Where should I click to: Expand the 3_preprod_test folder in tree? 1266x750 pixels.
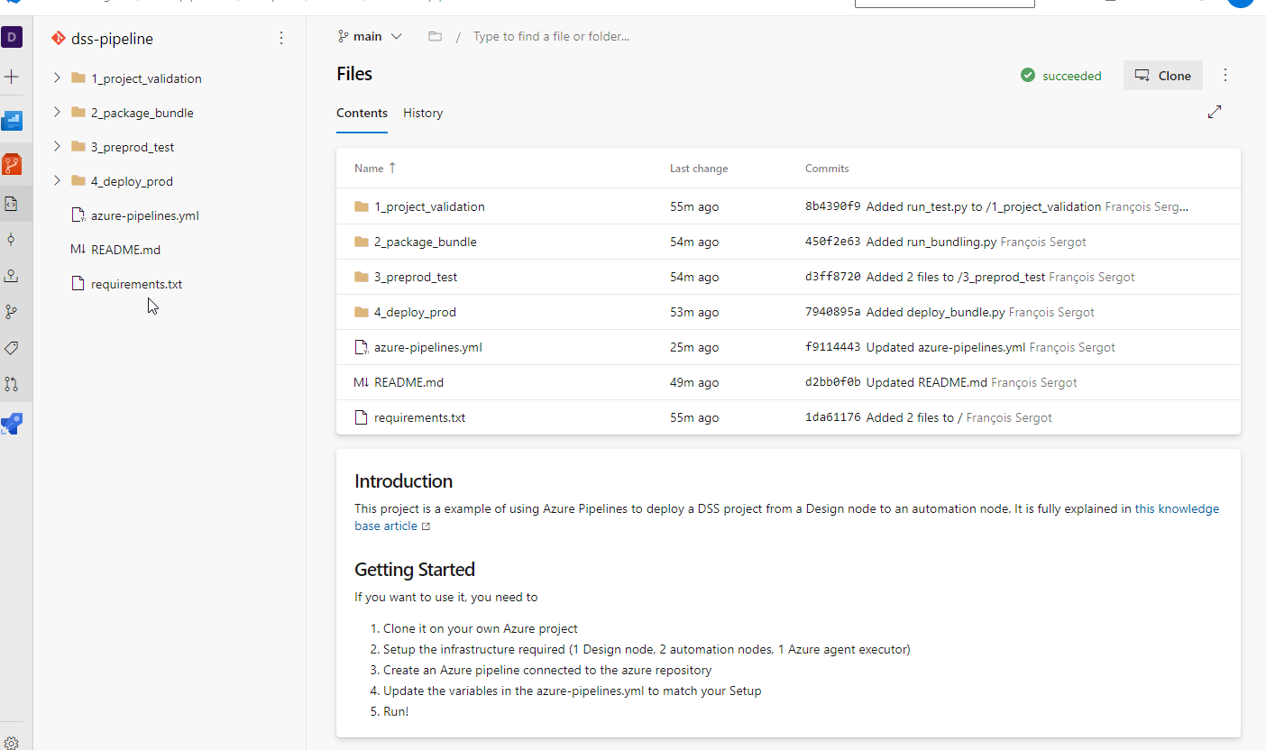pyautogui.click(x=57, y=147)
